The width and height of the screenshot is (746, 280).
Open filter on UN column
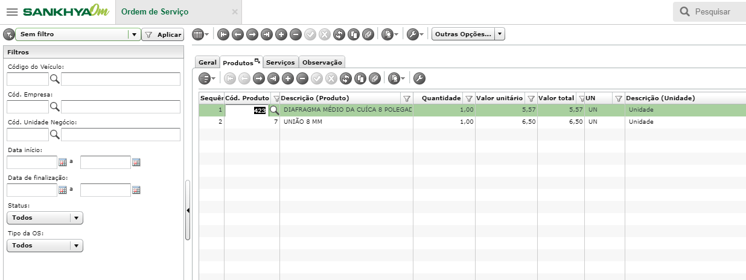coord(618,98)
